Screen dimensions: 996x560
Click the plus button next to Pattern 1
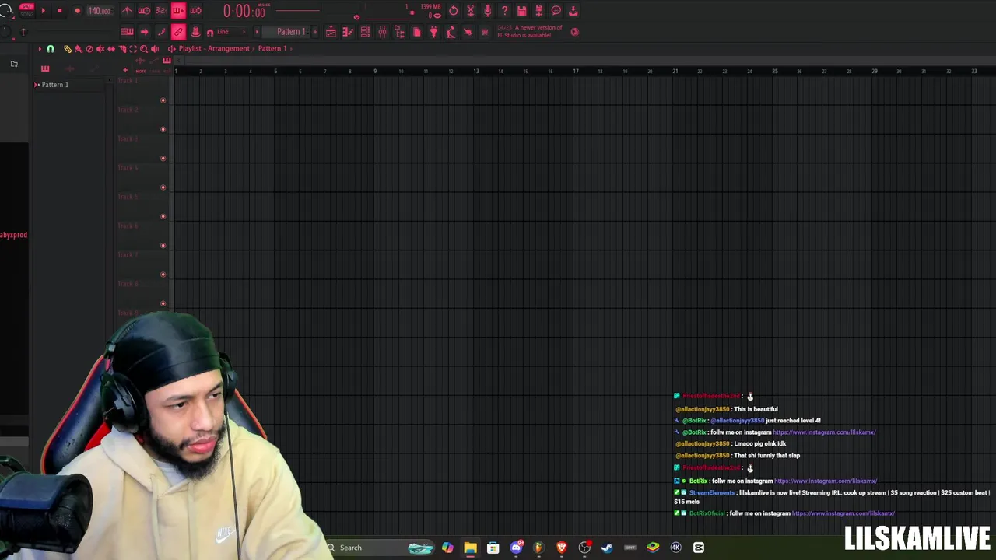click(315, 32)
